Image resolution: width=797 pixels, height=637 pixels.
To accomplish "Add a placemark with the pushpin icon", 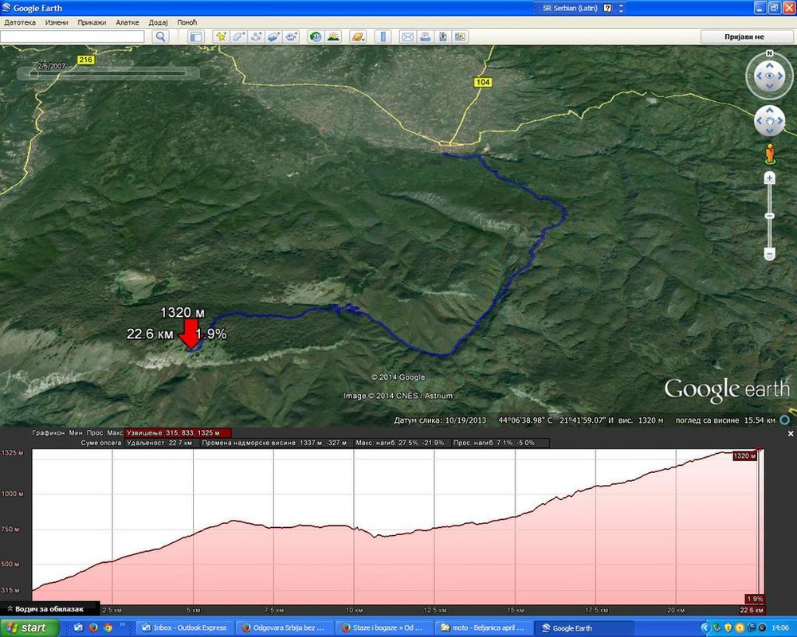I will [x=221, y=37].
